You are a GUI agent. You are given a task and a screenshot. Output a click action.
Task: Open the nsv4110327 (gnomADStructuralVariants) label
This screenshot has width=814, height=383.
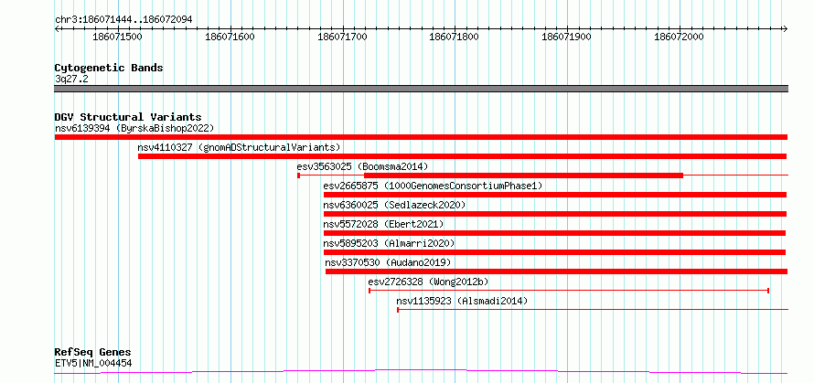pyautogui.click(x=239, y=147)
